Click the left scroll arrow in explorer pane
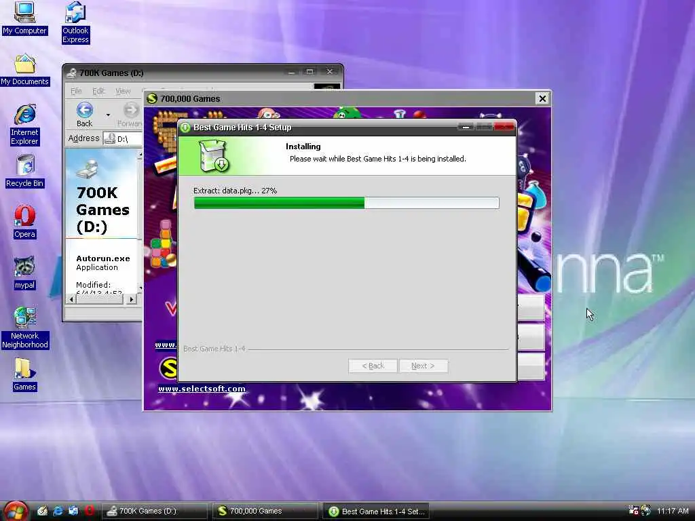Viewport: 695px width, 521px height. click(x=71, y=299)
